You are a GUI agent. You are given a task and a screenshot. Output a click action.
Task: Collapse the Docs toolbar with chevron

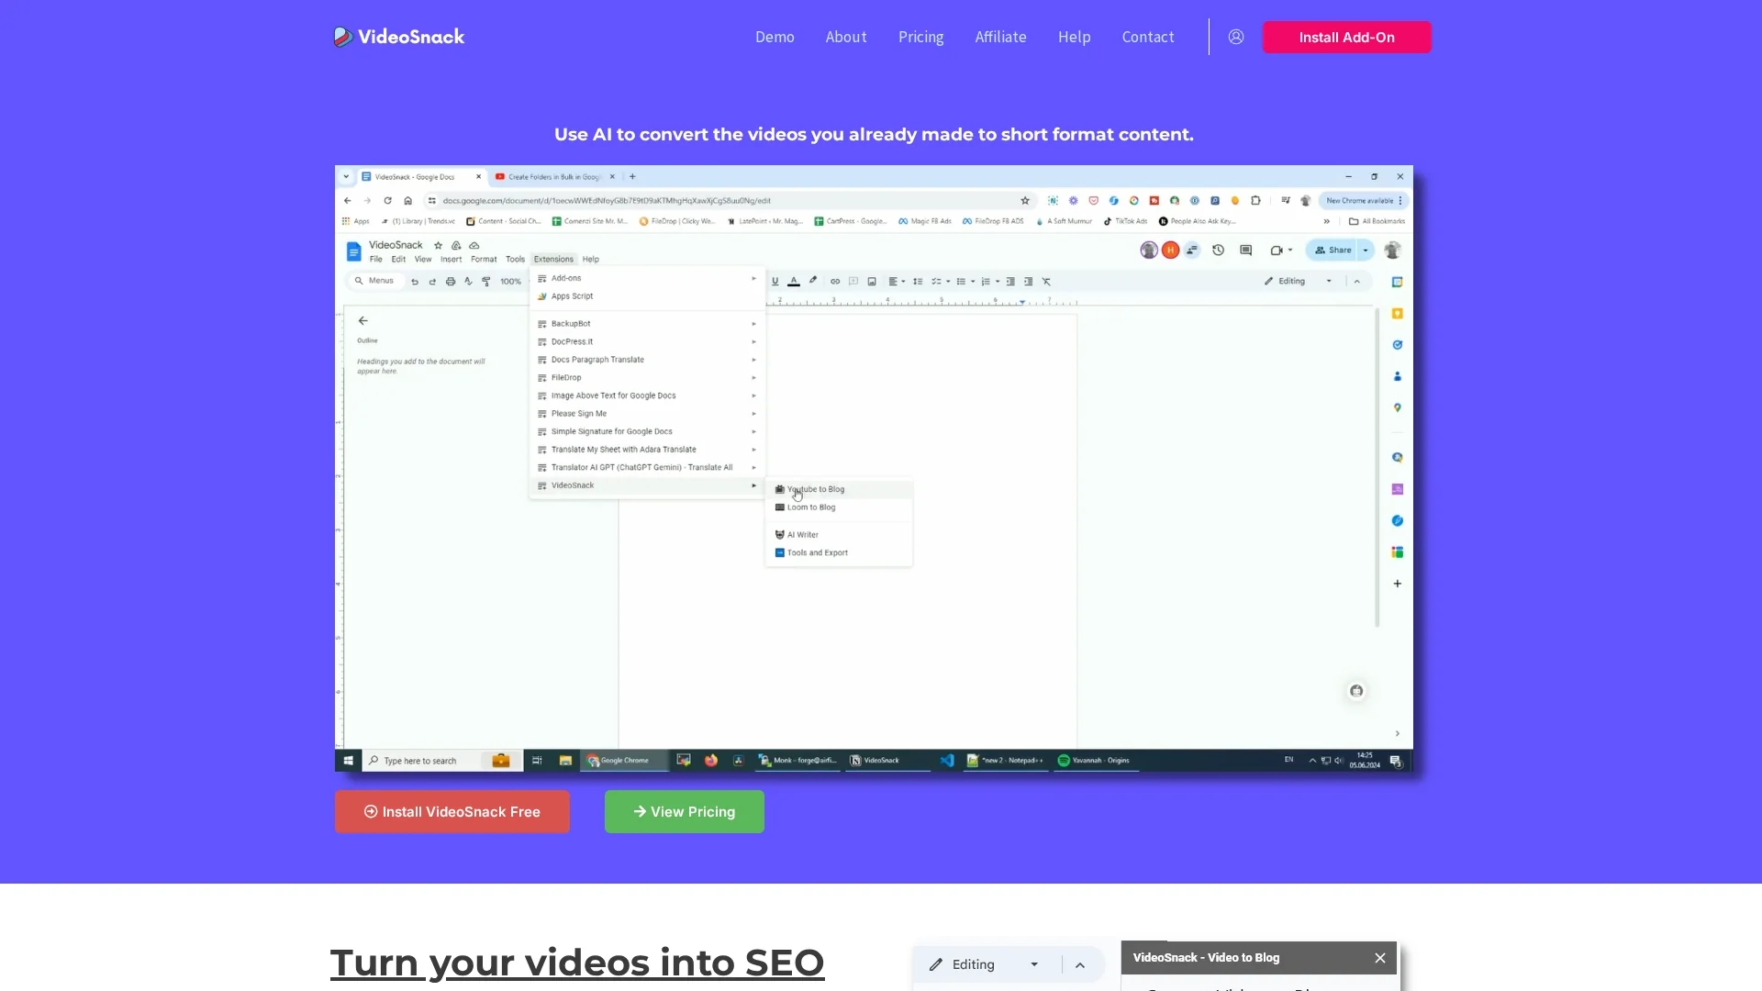tap(1356, 282)
